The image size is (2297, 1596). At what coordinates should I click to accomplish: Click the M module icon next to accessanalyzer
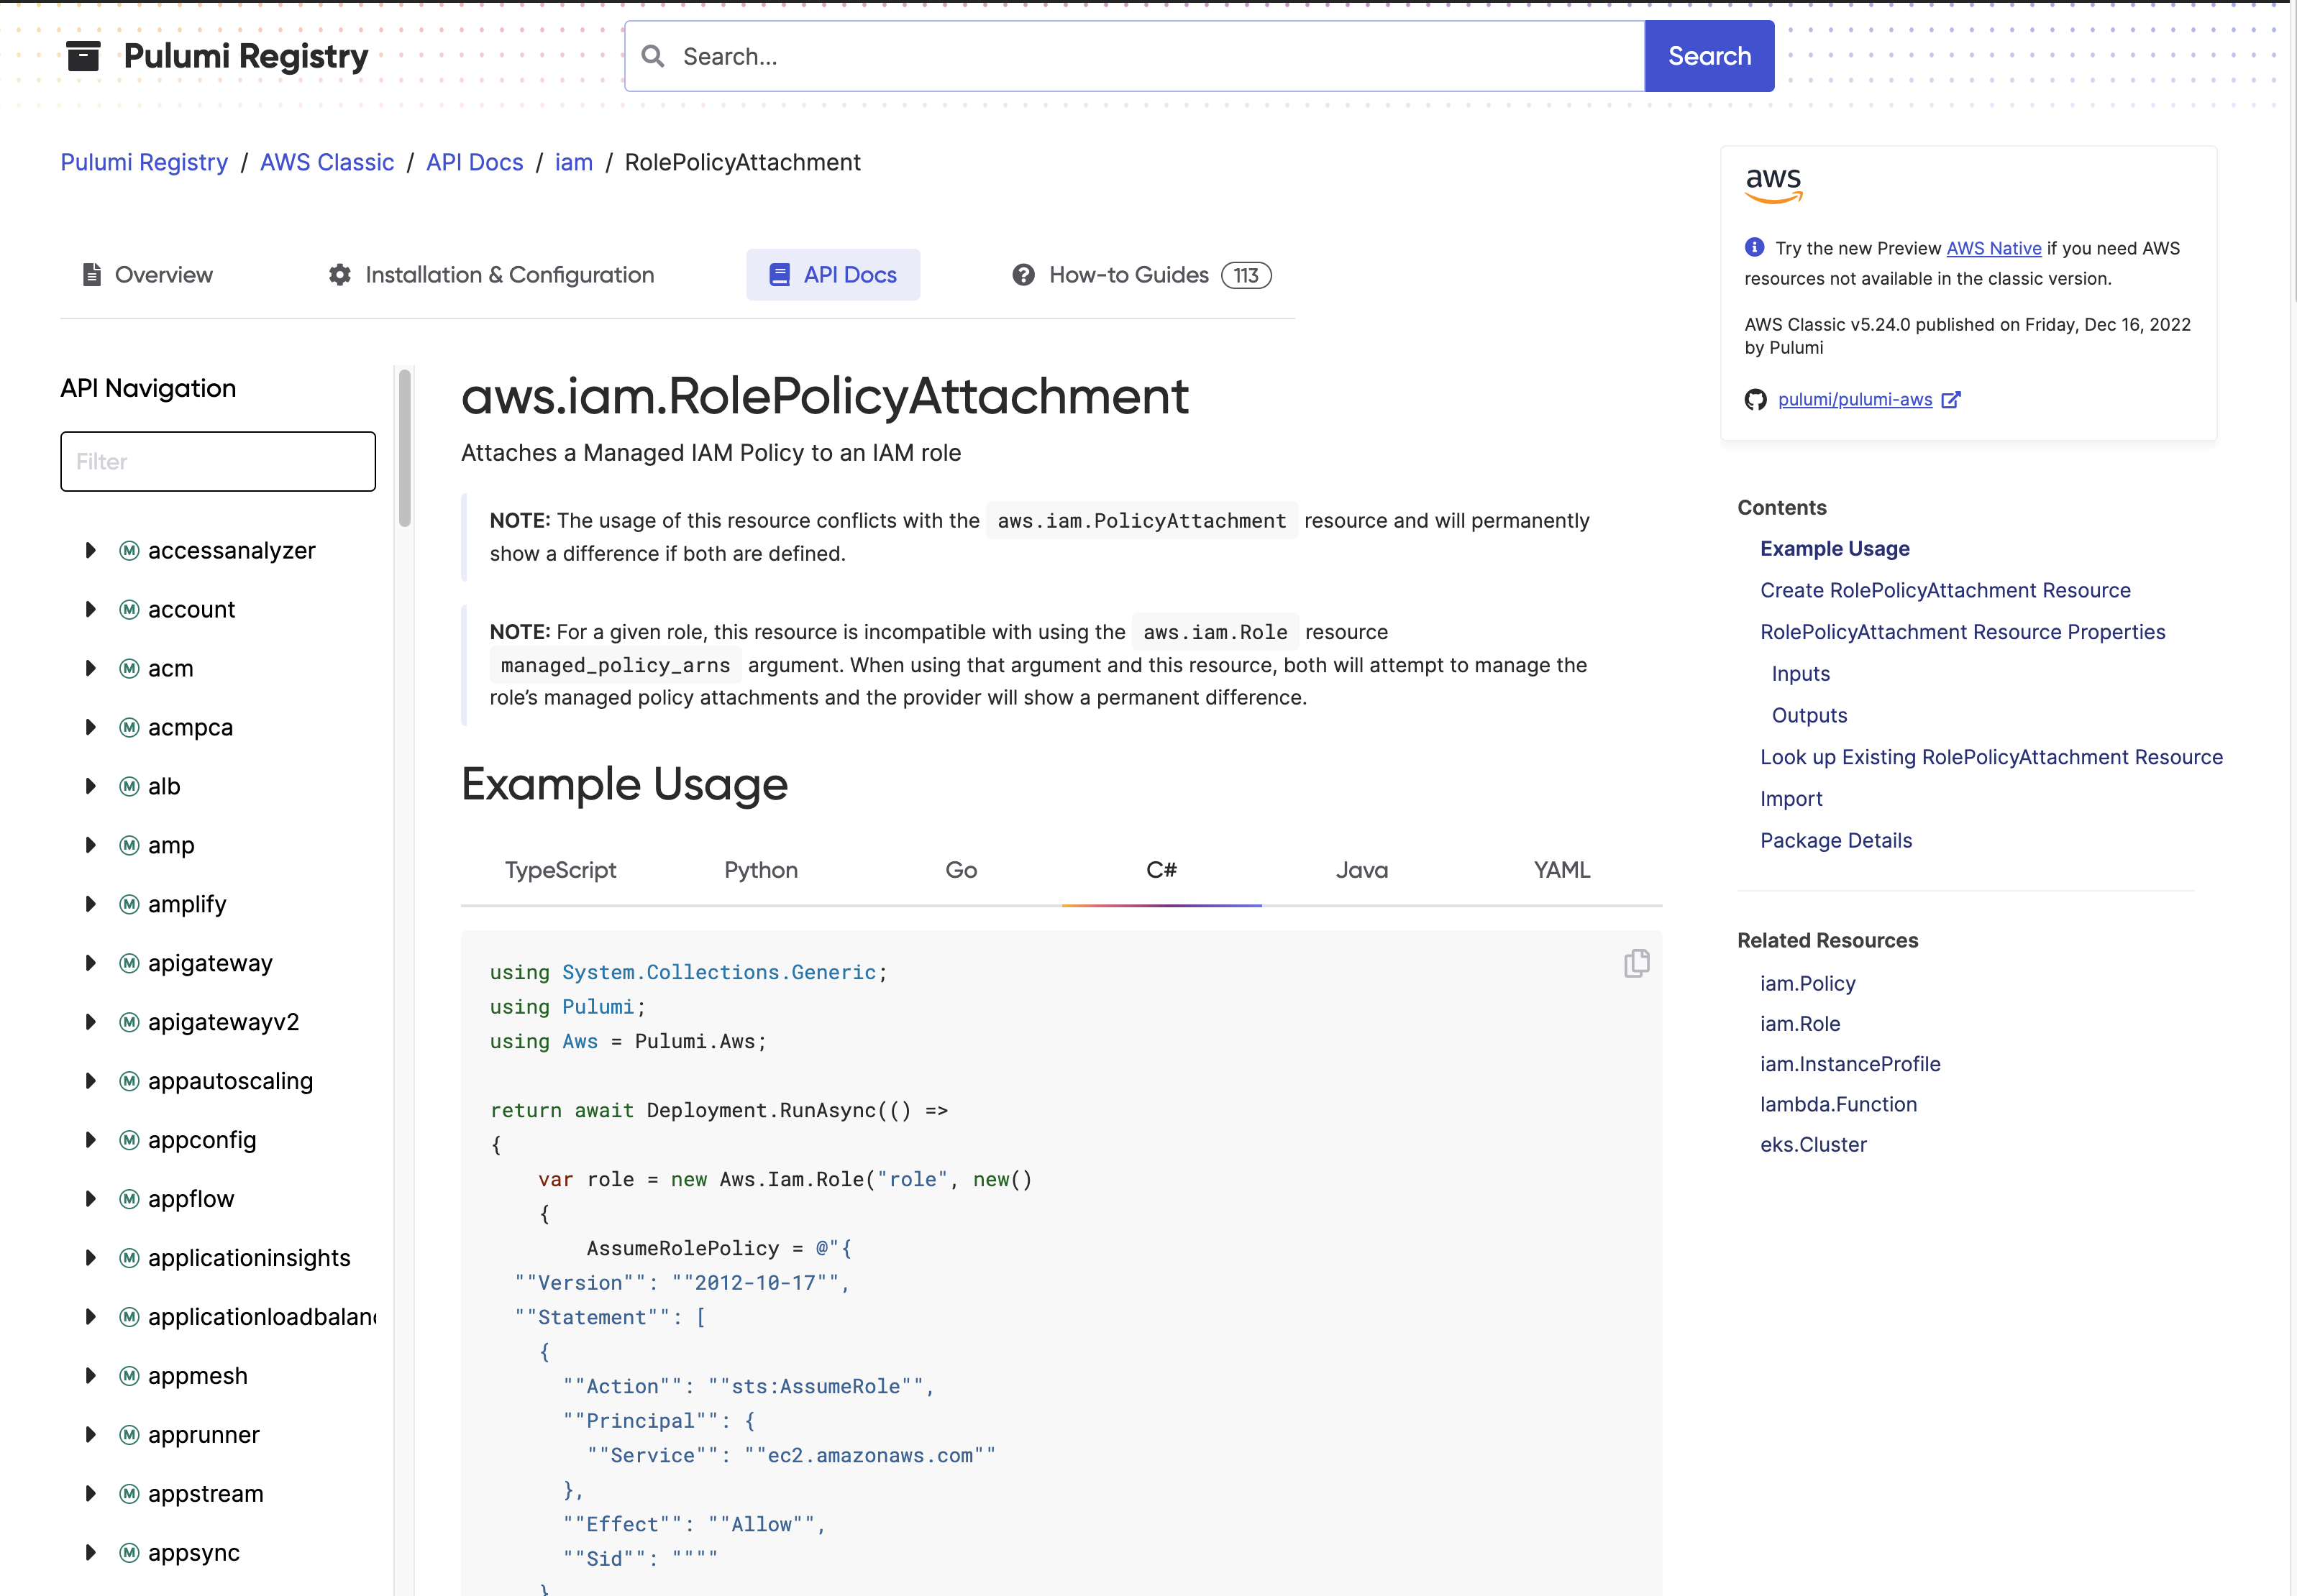pos(129,550)
